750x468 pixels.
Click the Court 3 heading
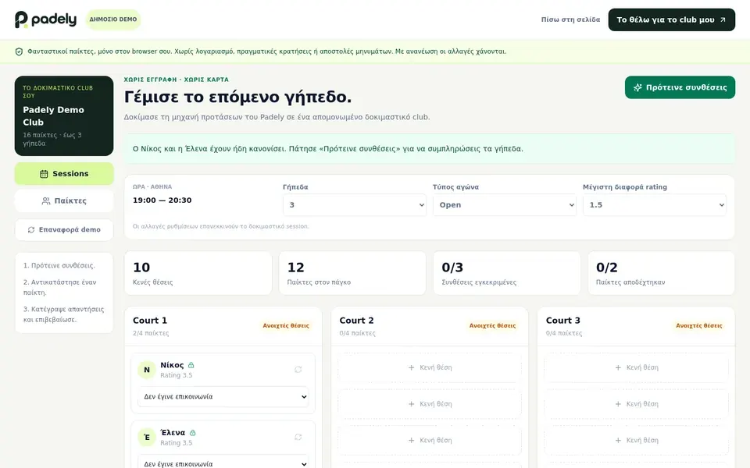[563, 321]
